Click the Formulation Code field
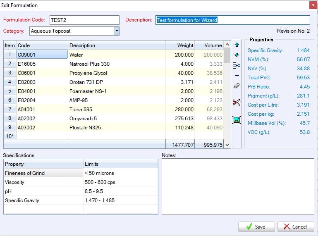318x236 pixels. pyautogui.click(x=84, y=20)
